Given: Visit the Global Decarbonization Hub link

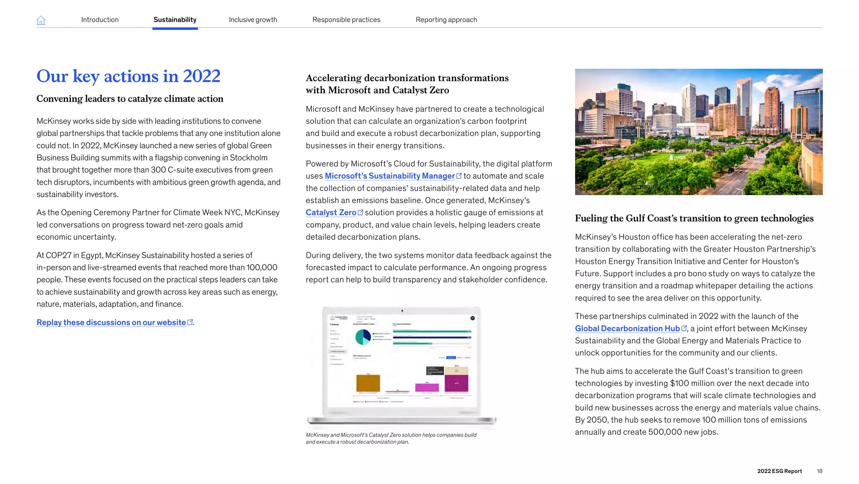Looking at the screenshot, I should point(627,328).
